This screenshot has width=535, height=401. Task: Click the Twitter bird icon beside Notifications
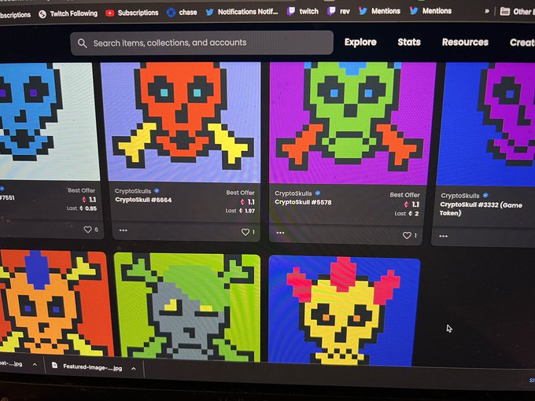pyautogui.click(x=209, y=13)
